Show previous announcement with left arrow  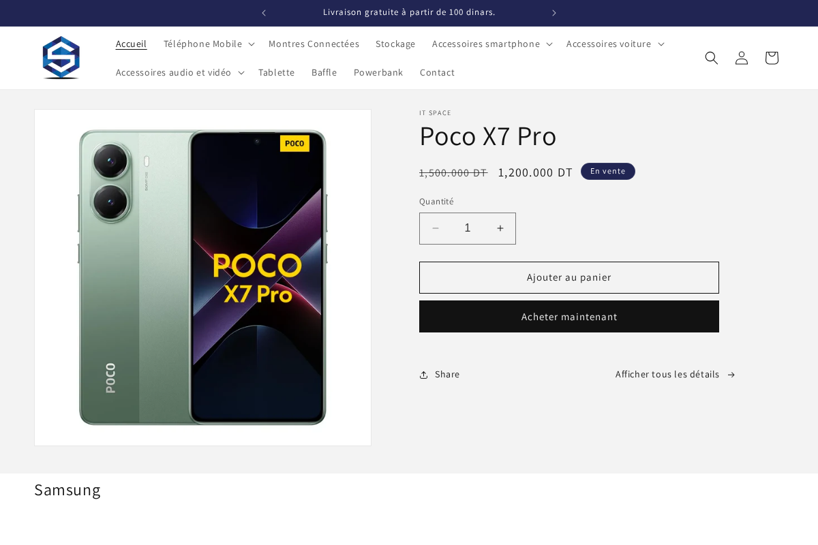(264, 13)
